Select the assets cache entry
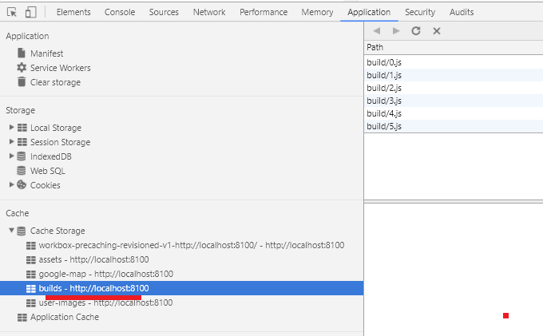This screenshot has width=543, height=336. pyautogui.click(x=94, y=259)
